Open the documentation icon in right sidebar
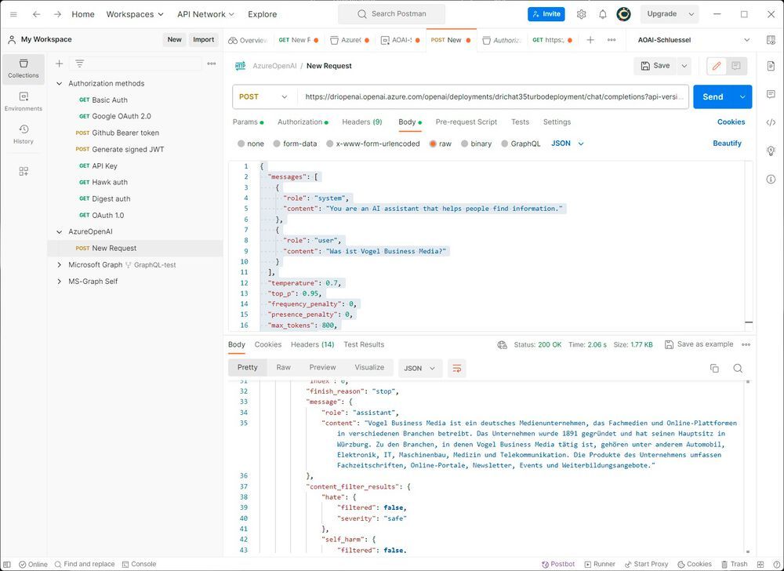 (x=771, y=66)
